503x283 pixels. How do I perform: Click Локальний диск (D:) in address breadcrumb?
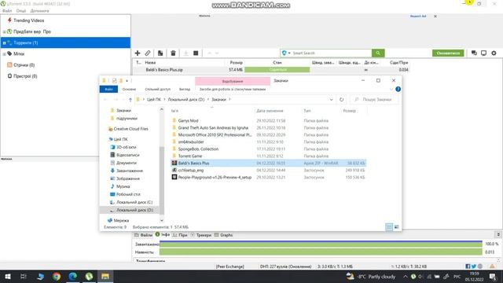tap(186, 100)
